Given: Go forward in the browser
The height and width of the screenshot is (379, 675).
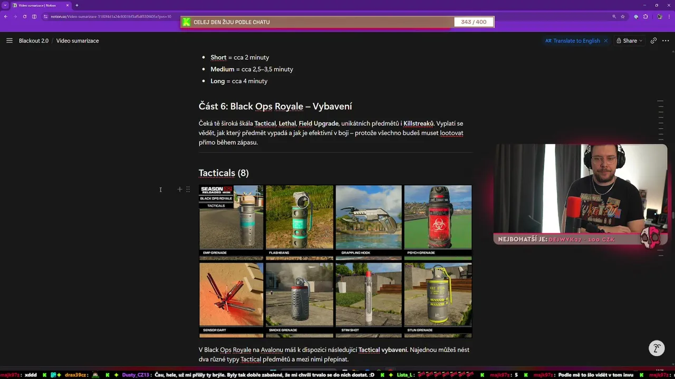Looking at the screenshot, I should (x=15, y=16).
